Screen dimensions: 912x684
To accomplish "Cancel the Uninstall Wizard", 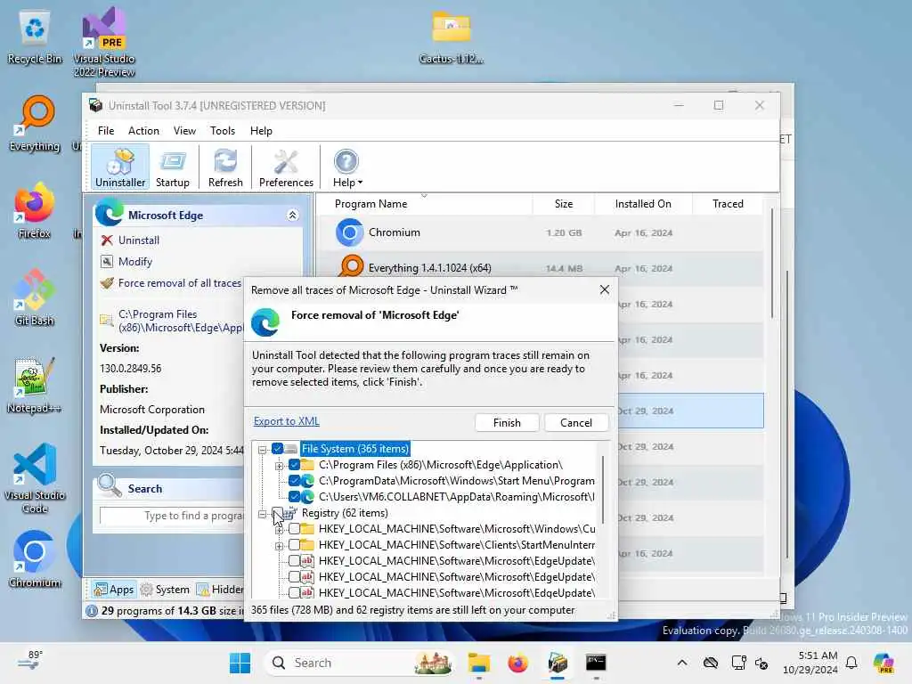I will coord(576,423).
